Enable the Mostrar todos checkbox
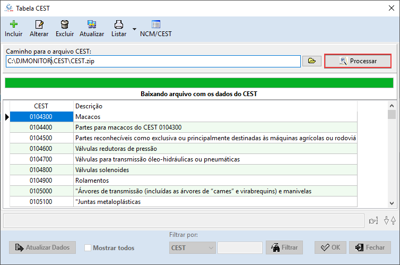The image size is (400, 265). 88,247
